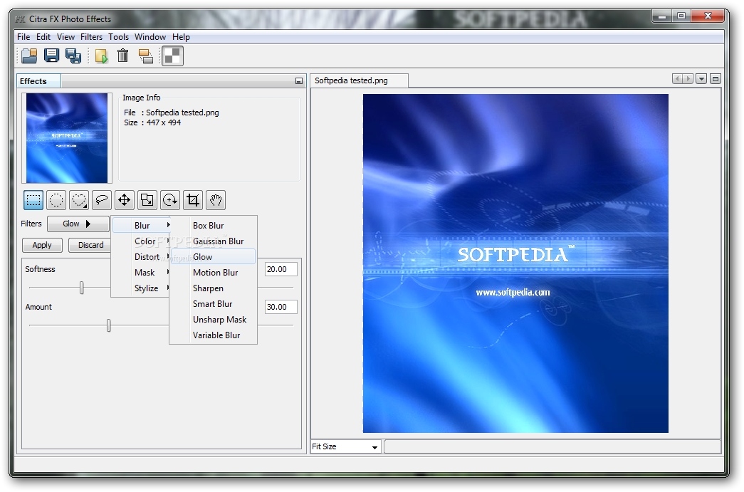
Task: Expand the Distort filter submenu
Action: pyautogui.click(x=141, y=256)
